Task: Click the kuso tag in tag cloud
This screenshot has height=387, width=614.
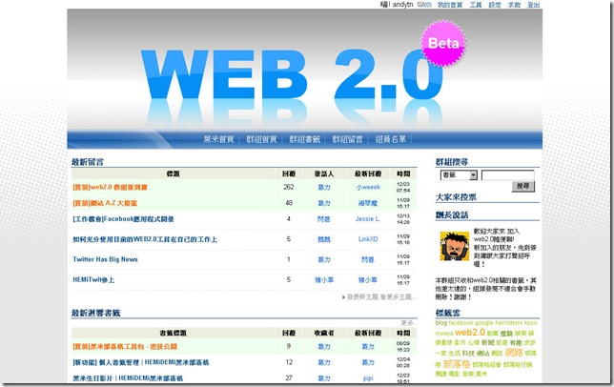Action: click(x=531, y=323)
